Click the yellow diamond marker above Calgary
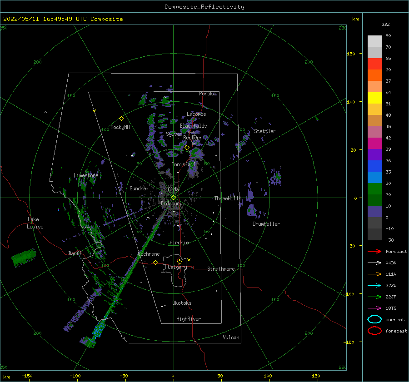409x382 pixels. 180,262
